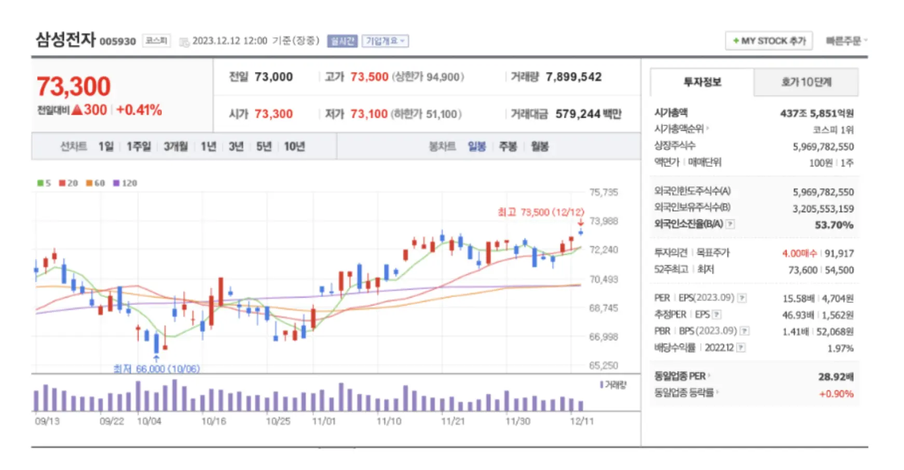Click the 28.92배 sector PER value

click(836, 377)
